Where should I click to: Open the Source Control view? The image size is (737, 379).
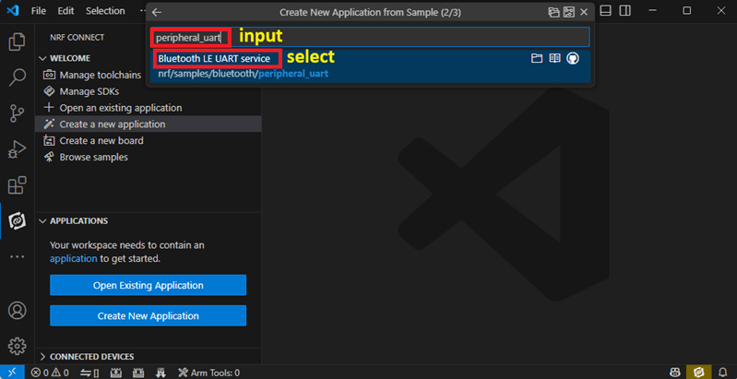(17, 113)
